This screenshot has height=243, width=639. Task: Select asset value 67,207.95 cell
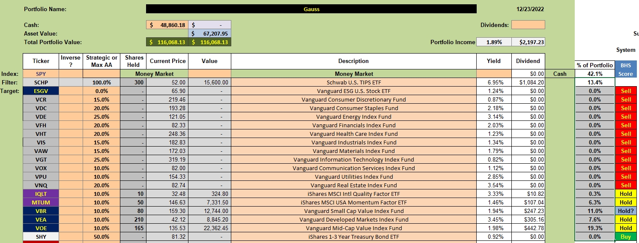coord(210,33)
